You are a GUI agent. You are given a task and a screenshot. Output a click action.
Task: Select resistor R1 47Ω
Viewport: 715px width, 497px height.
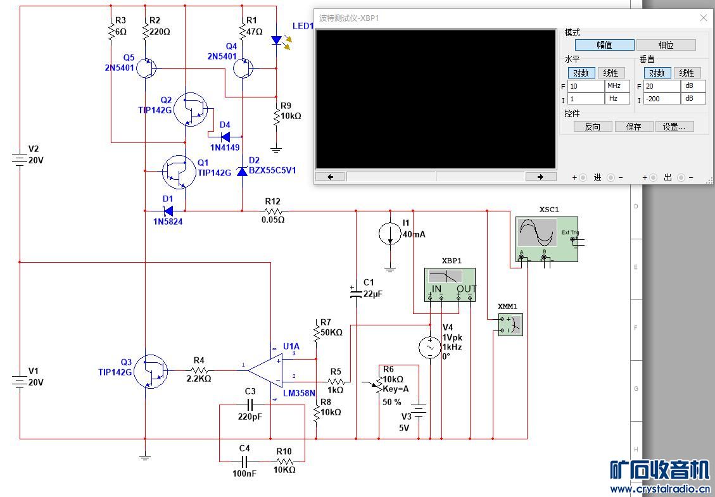[x=242, y=31]
